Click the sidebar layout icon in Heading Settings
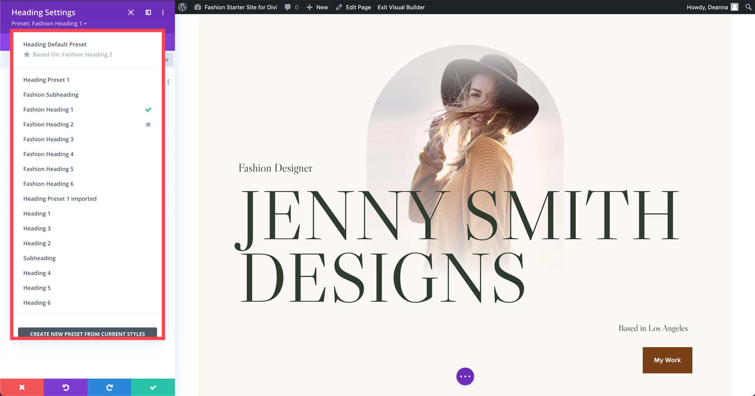The height and width of the screenshot is (396, 755). click(x=148, y=13)
